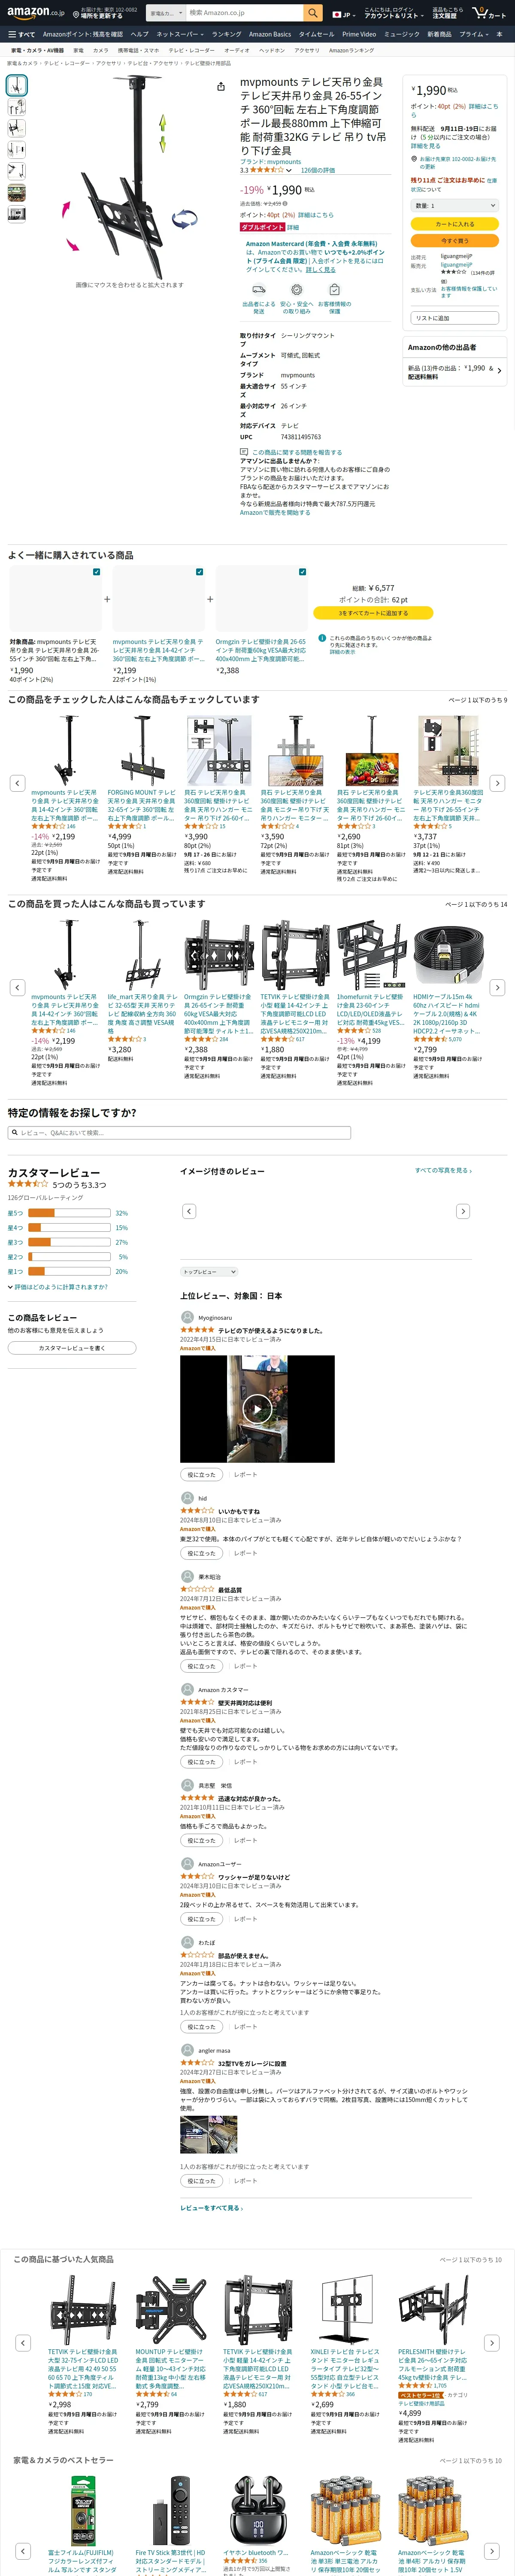Open the ランキング nav item
The image size is (515, 2576).
tap(226, 34)
